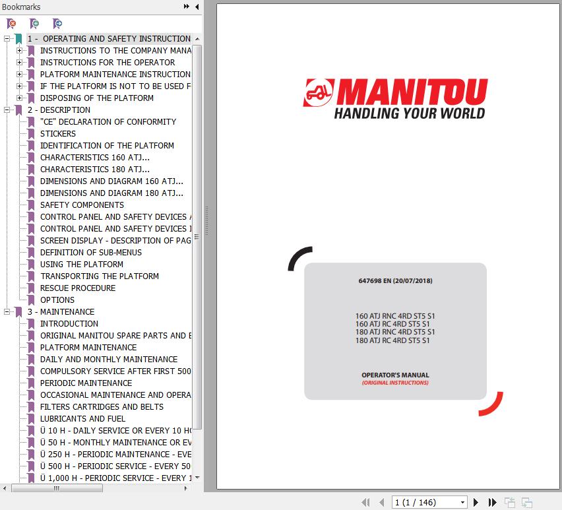Click the first page layout icon beside navigation
562x510 pixels.
(509, 503)
